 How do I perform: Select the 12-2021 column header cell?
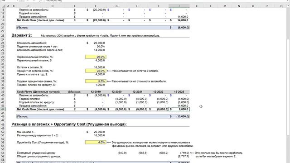pyautogui.click(x=137, y=91)
